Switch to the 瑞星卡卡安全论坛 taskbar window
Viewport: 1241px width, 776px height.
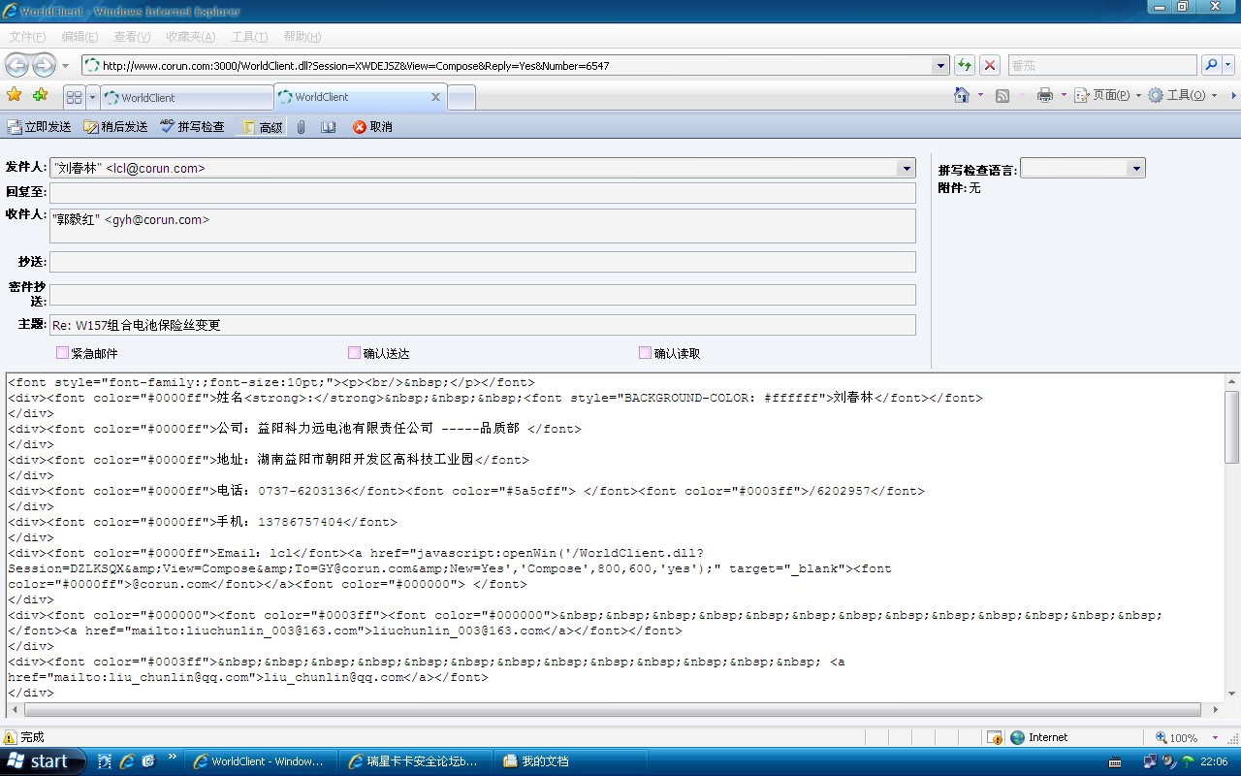(x=417, y=761)
